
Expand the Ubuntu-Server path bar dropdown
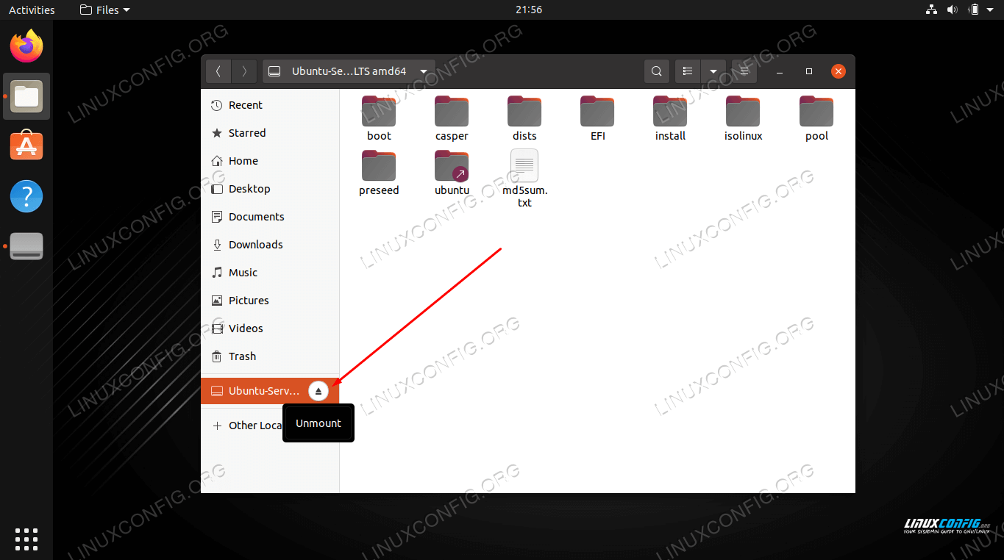tap(424, 71)
